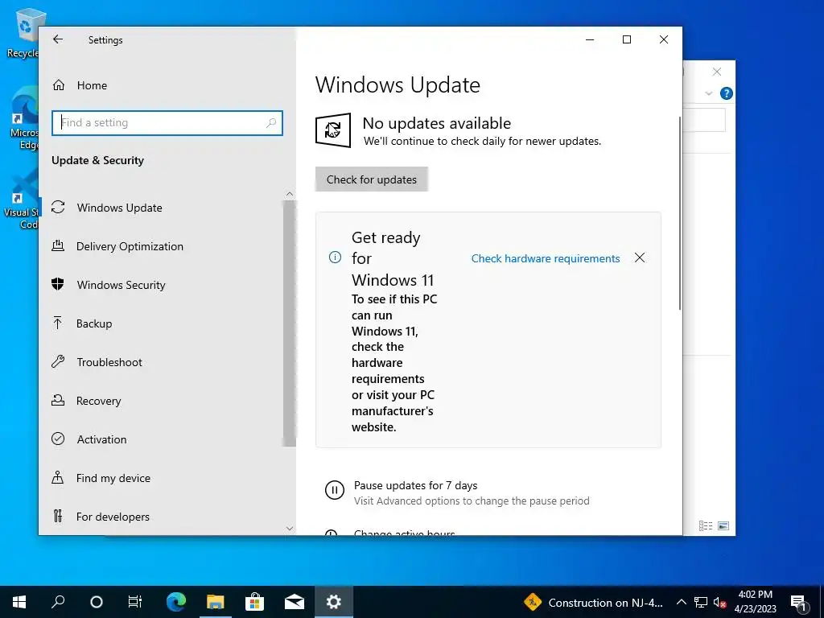Focus the Find a setting search box
This screenshot has height=618, width=824.
[x=167, y=123]
